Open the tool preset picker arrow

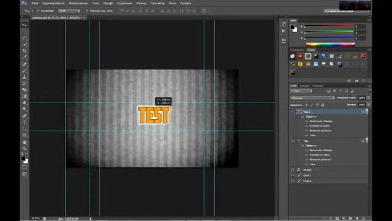[x=32, y=11]
